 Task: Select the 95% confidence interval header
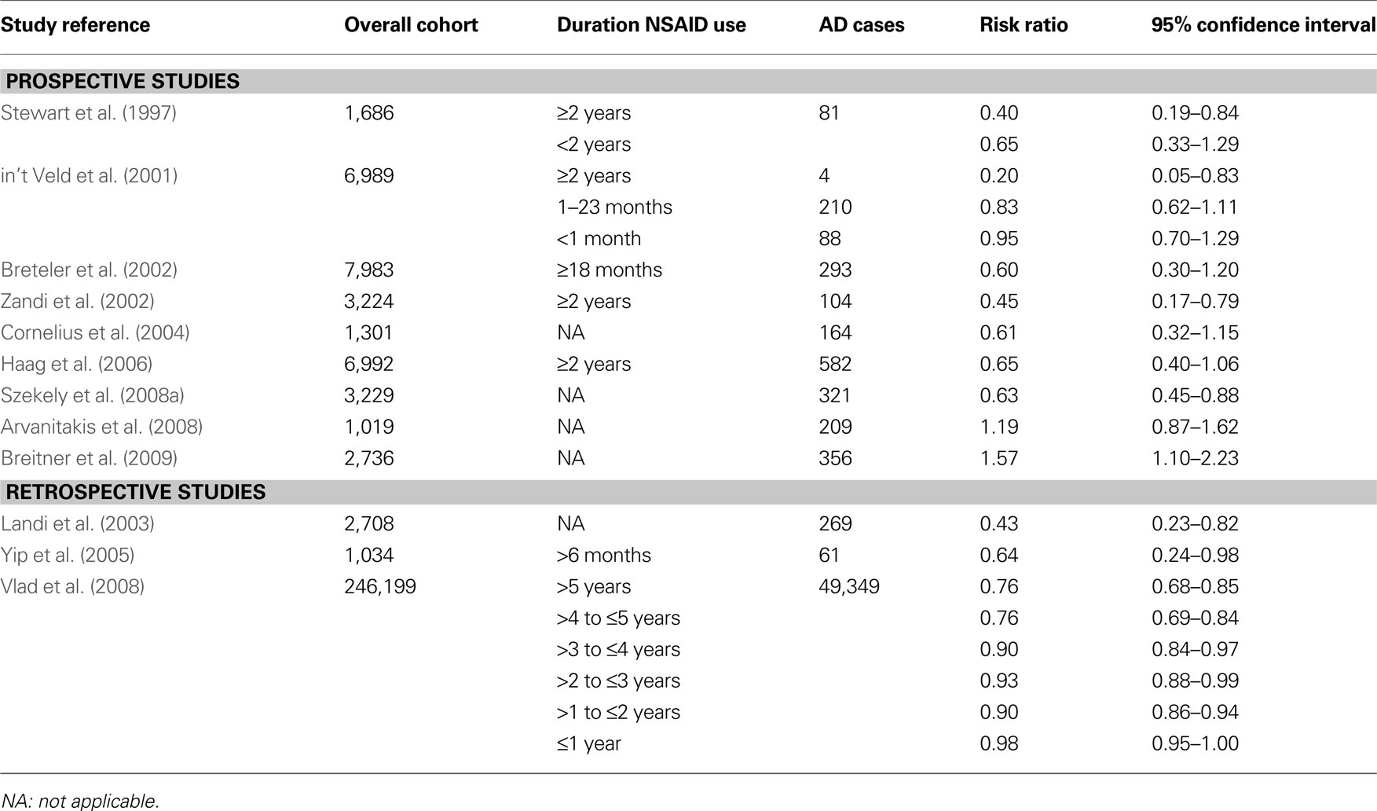coord(1264,25)
